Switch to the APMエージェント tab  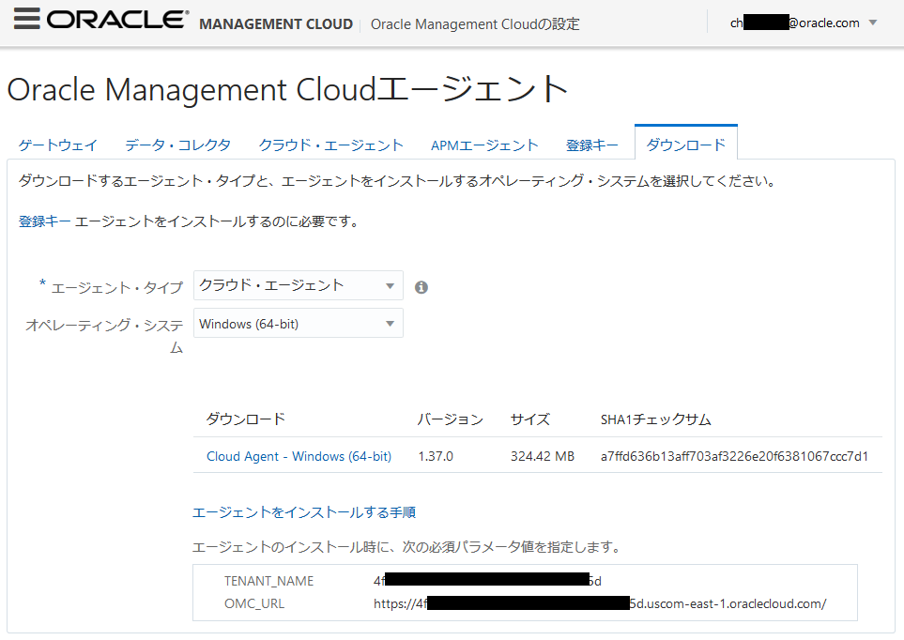tap(484, 145)
